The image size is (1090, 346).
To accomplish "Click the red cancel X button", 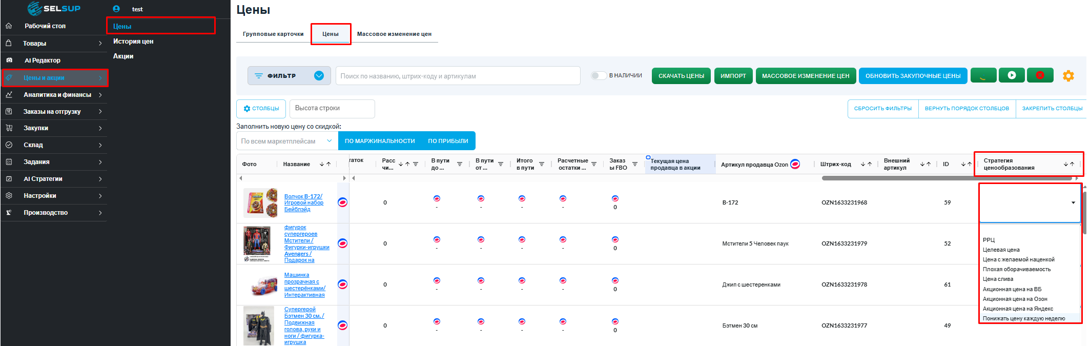I will [x=1040, y=75].
